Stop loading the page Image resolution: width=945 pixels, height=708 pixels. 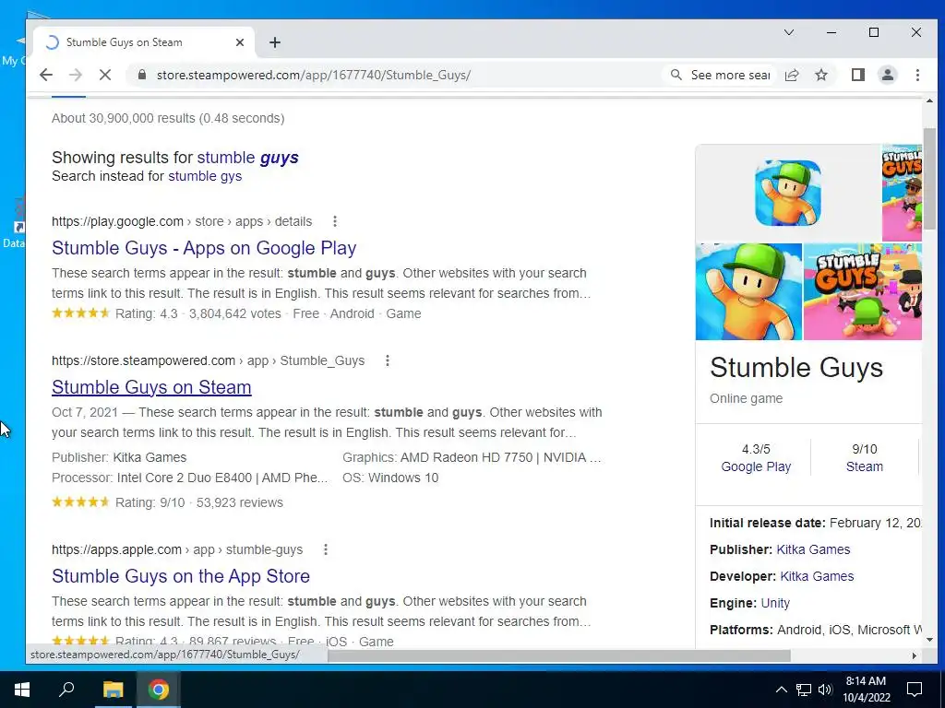(105, 75)
